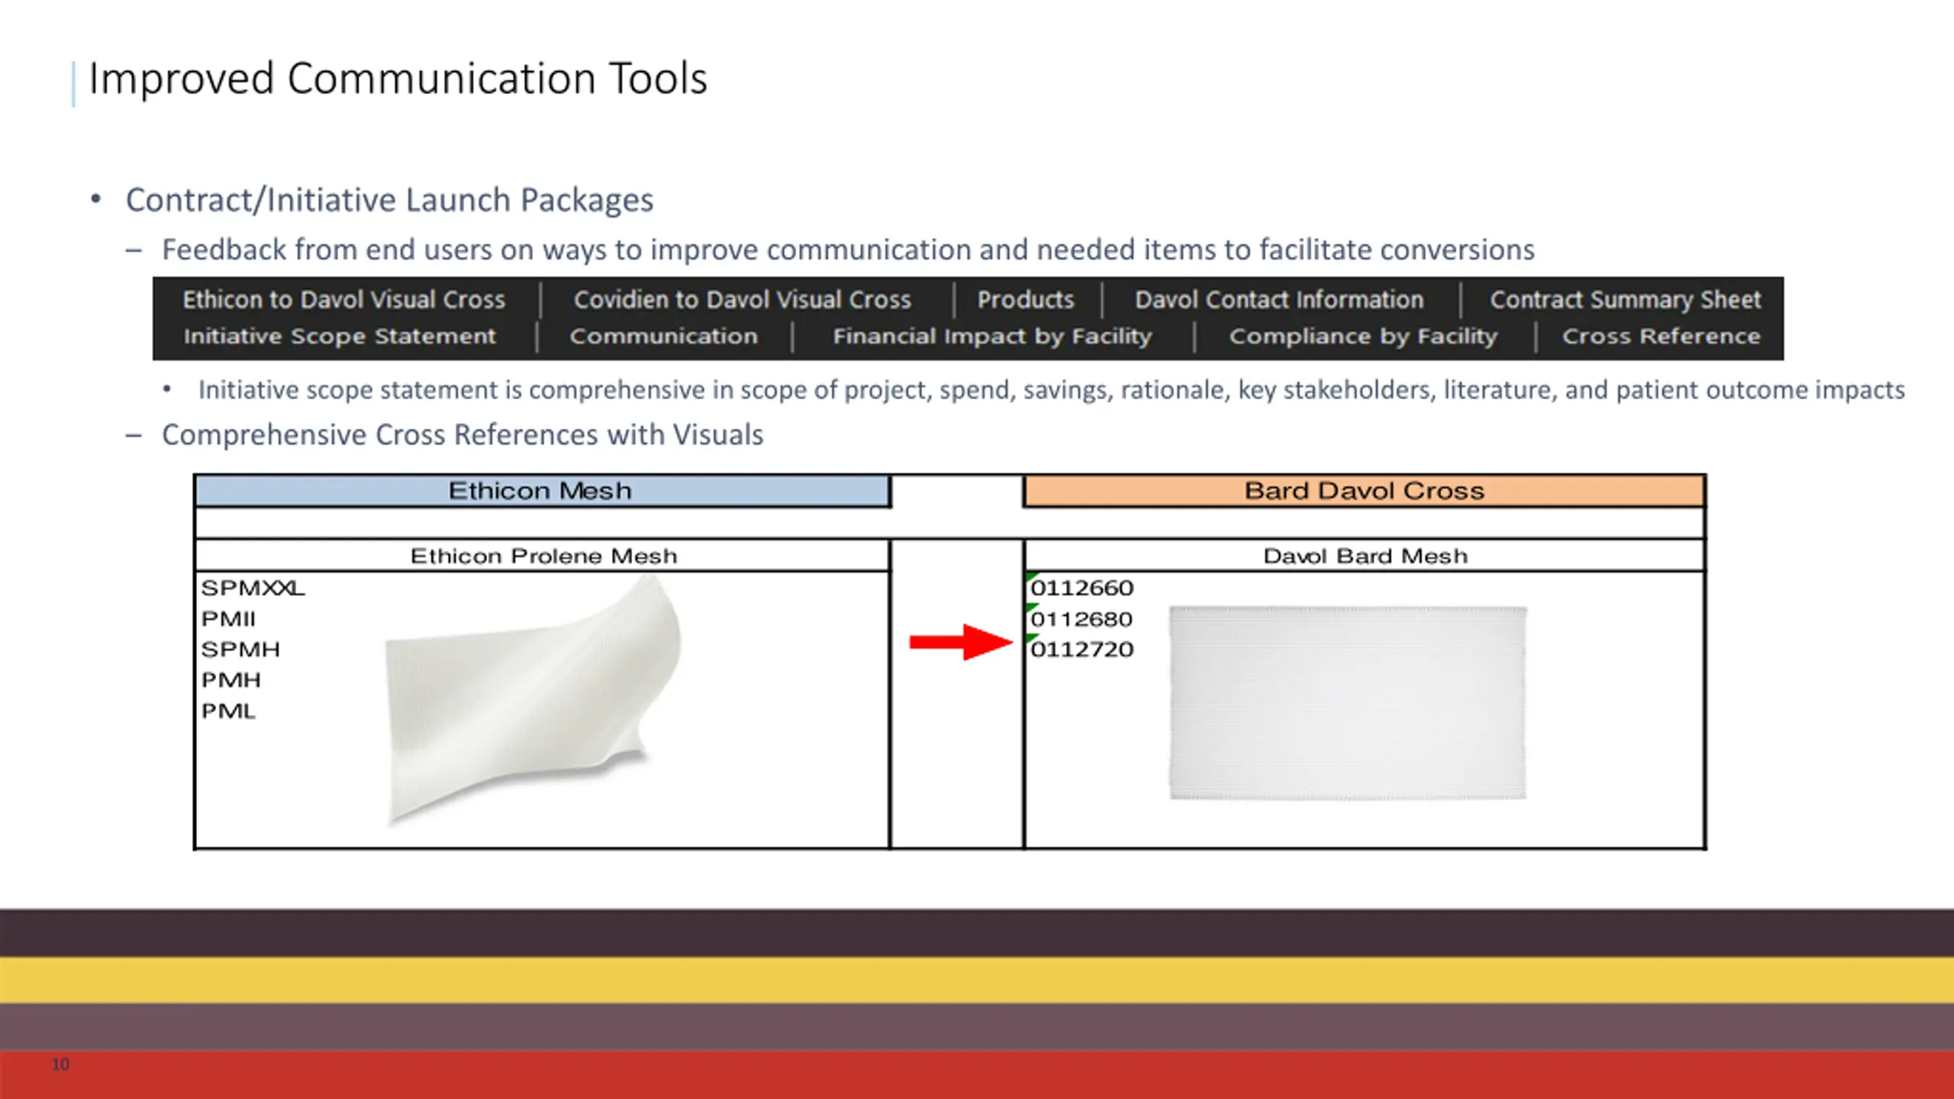This screenshot has height=1099, width=1954.
Task: Click the Feedback from end users line
Action: 848,250
